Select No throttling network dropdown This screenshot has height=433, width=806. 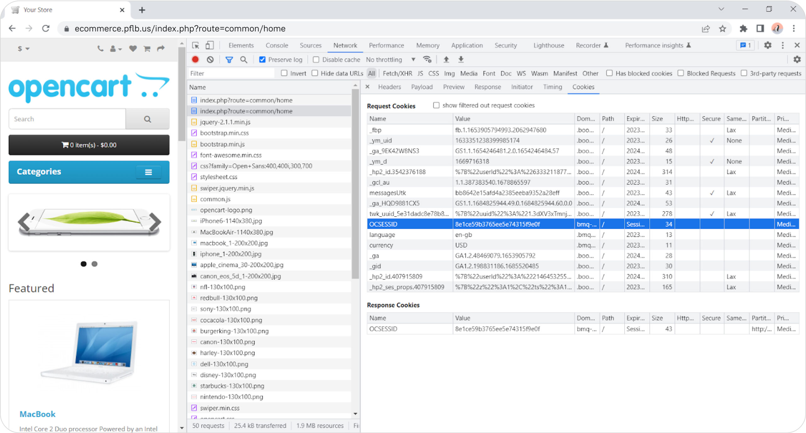[x=390, y=60]
